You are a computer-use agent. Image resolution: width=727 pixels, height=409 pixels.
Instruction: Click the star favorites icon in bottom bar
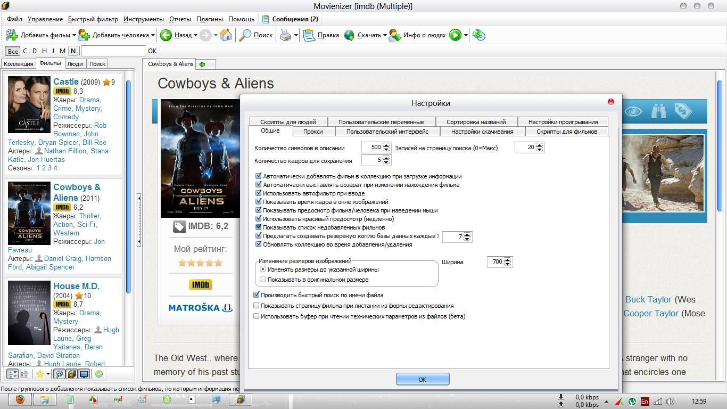(x=40, y=374)
